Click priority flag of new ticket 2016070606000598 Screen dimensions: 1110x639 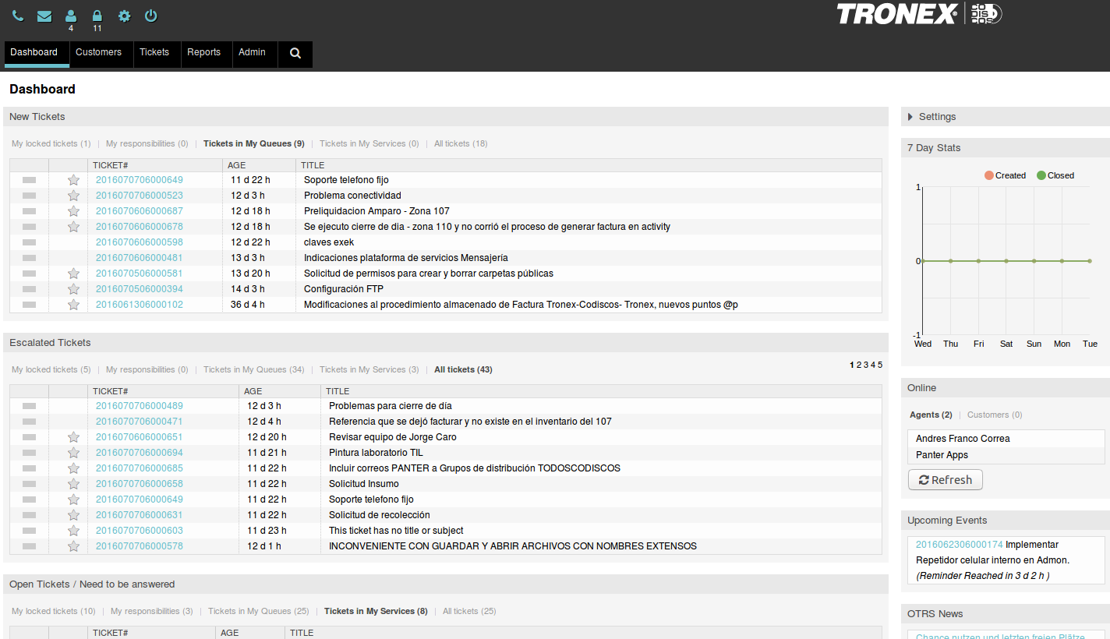click(x=30, y=242)
